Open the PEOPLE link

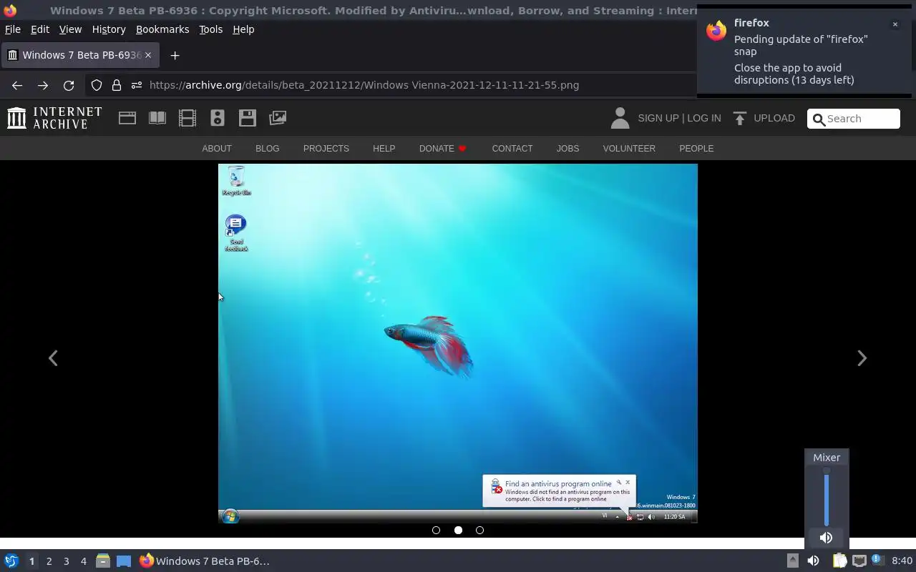tap(696, 149)
